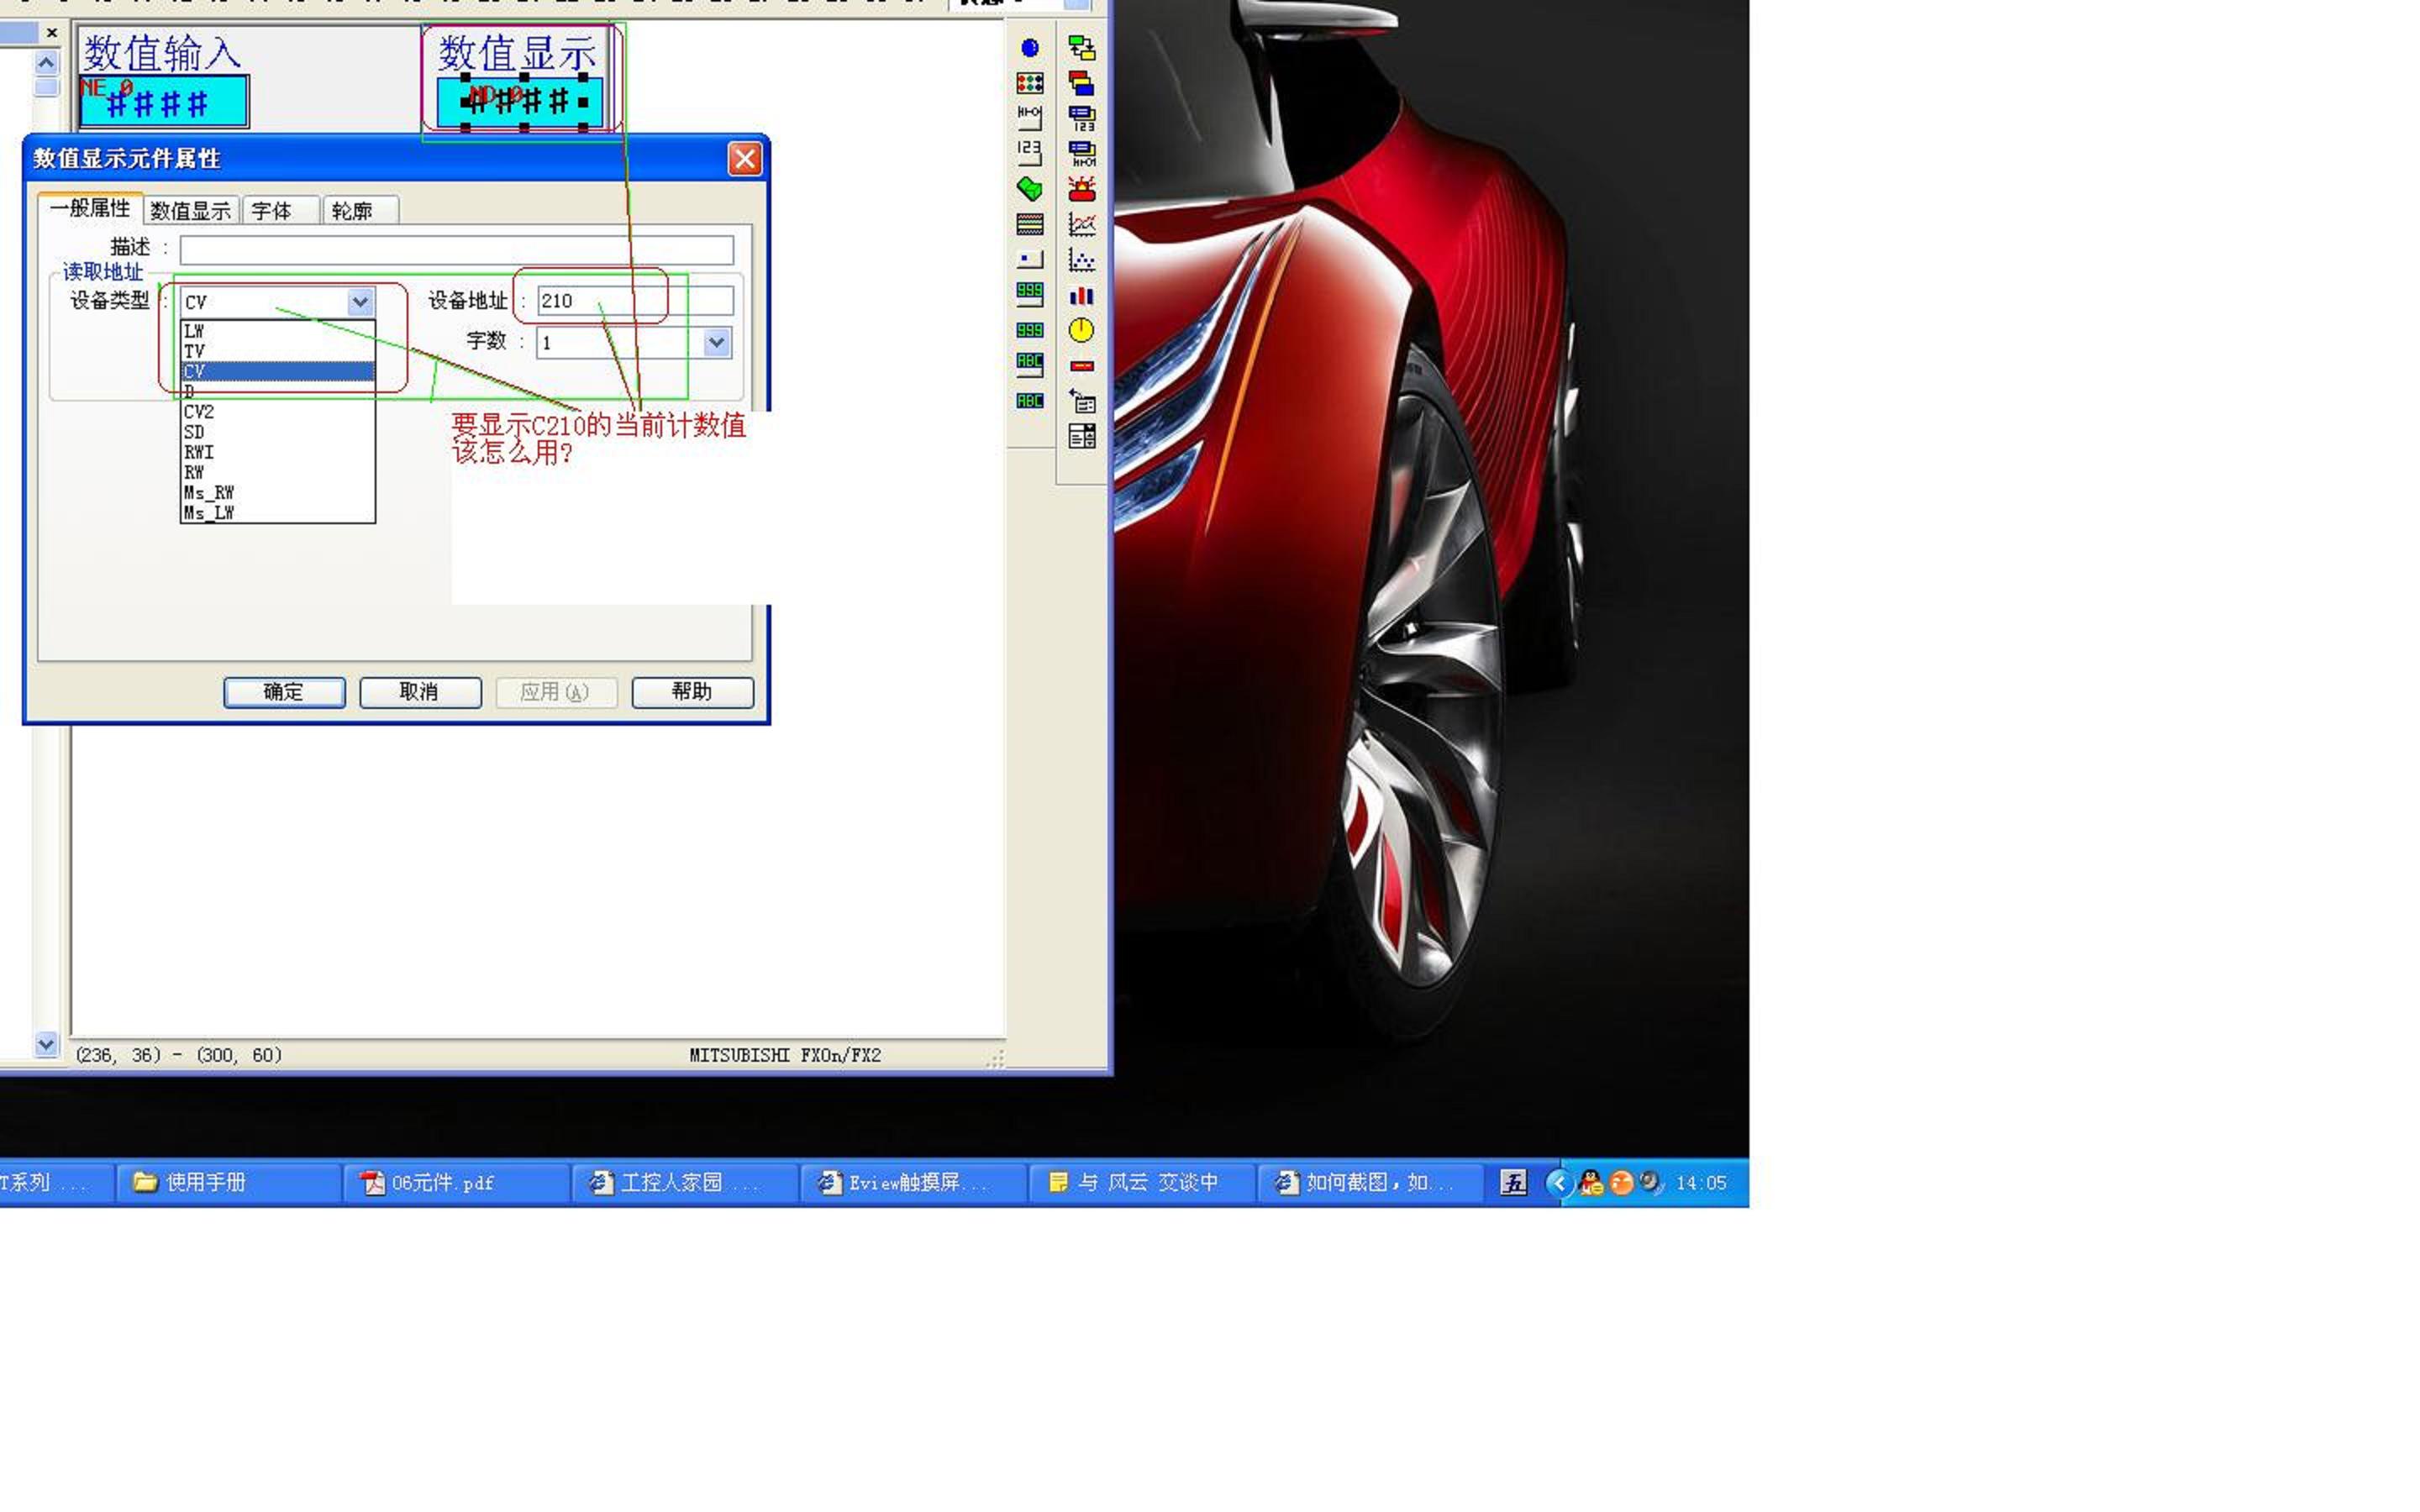The width and height of the screenshot is (2420, 1512).
Task: Open the 字数 dropdown arrow
Action: pos(716,343)
